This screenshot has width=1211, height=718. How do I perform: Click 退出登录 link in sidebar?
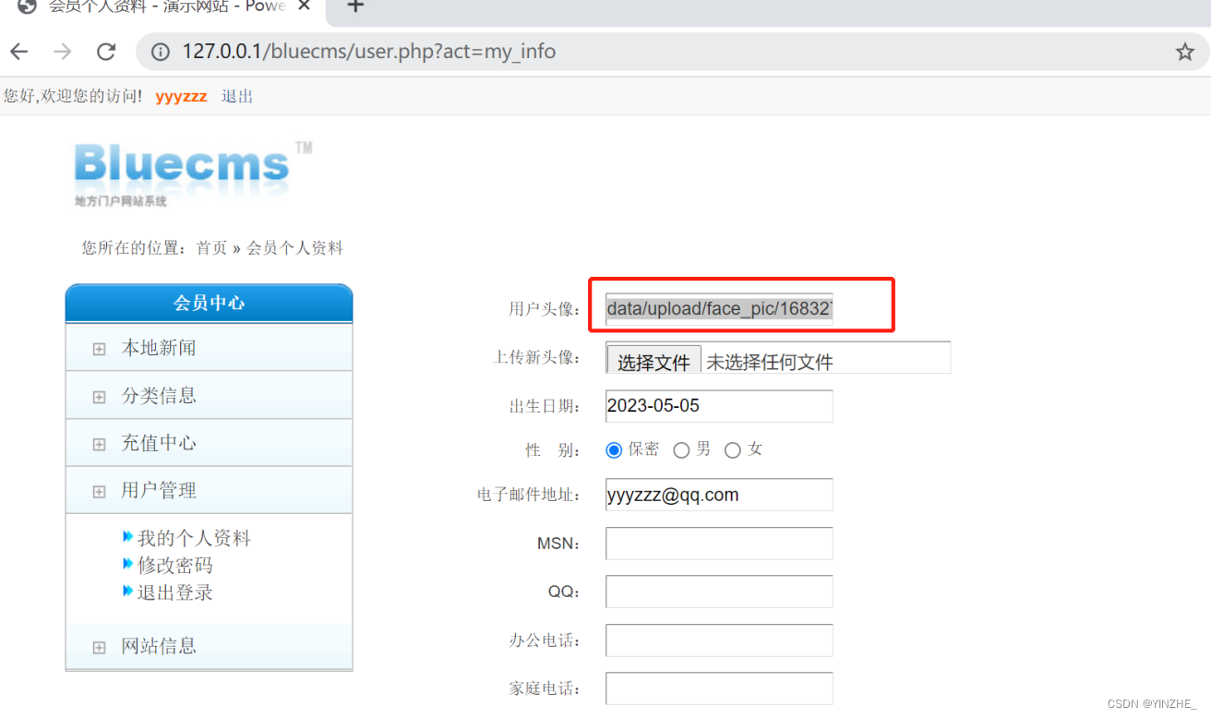[175, 592]
